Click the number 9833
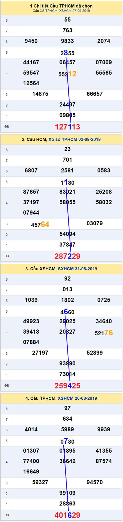This screenshot has height=522, width=123. (x=67, y=41)
